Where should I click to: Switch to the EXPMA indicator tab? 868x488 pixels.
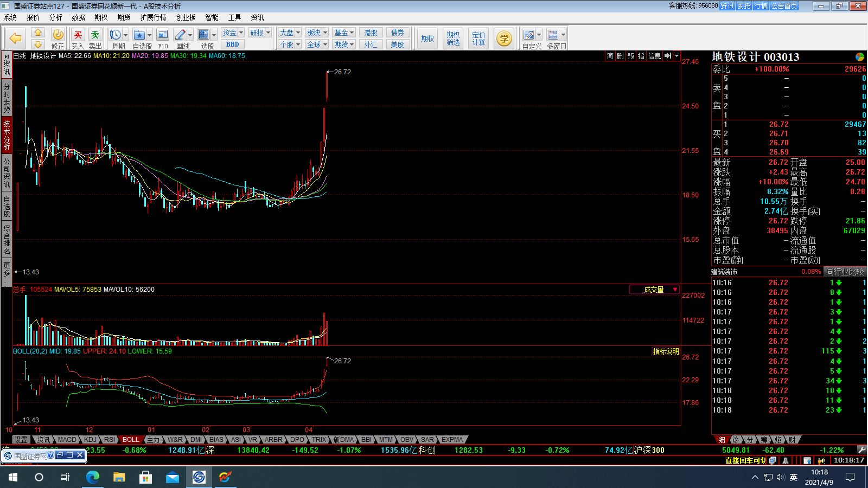click(452, 440)
